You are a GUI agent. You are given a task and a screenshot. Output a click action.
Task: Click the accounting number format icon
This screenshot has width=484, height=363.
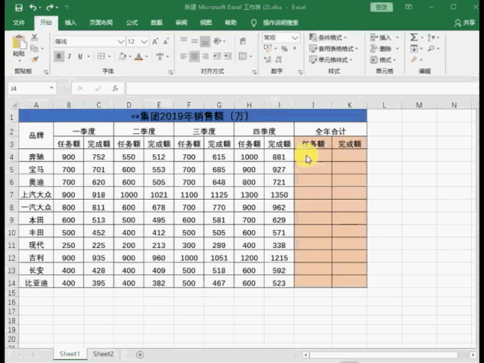268,48
